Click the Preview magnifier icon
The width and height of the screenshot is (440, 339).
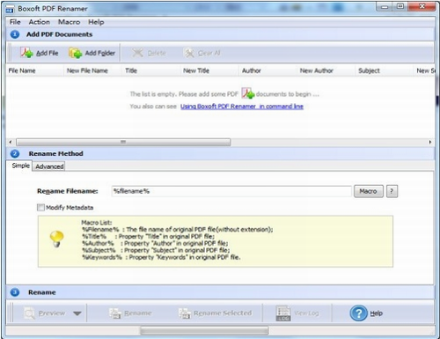[x=29, y=313]
